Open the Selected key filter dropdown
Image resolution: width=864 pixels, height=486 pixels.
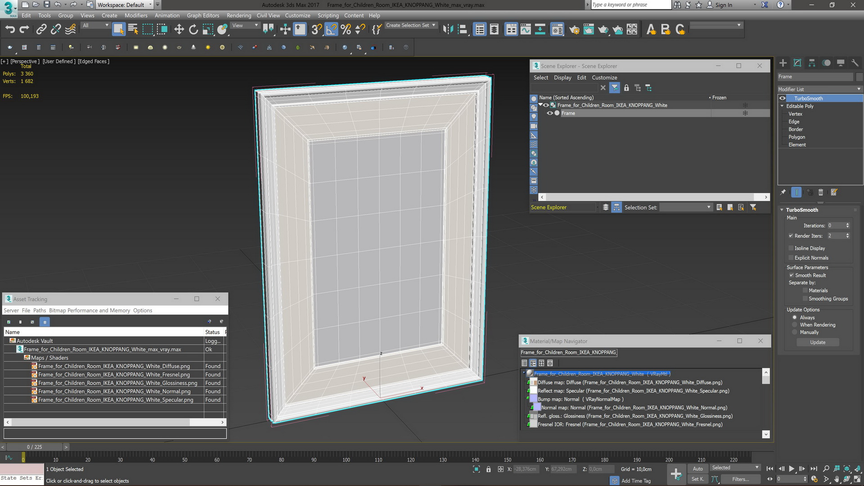click(x=735, y=468)
